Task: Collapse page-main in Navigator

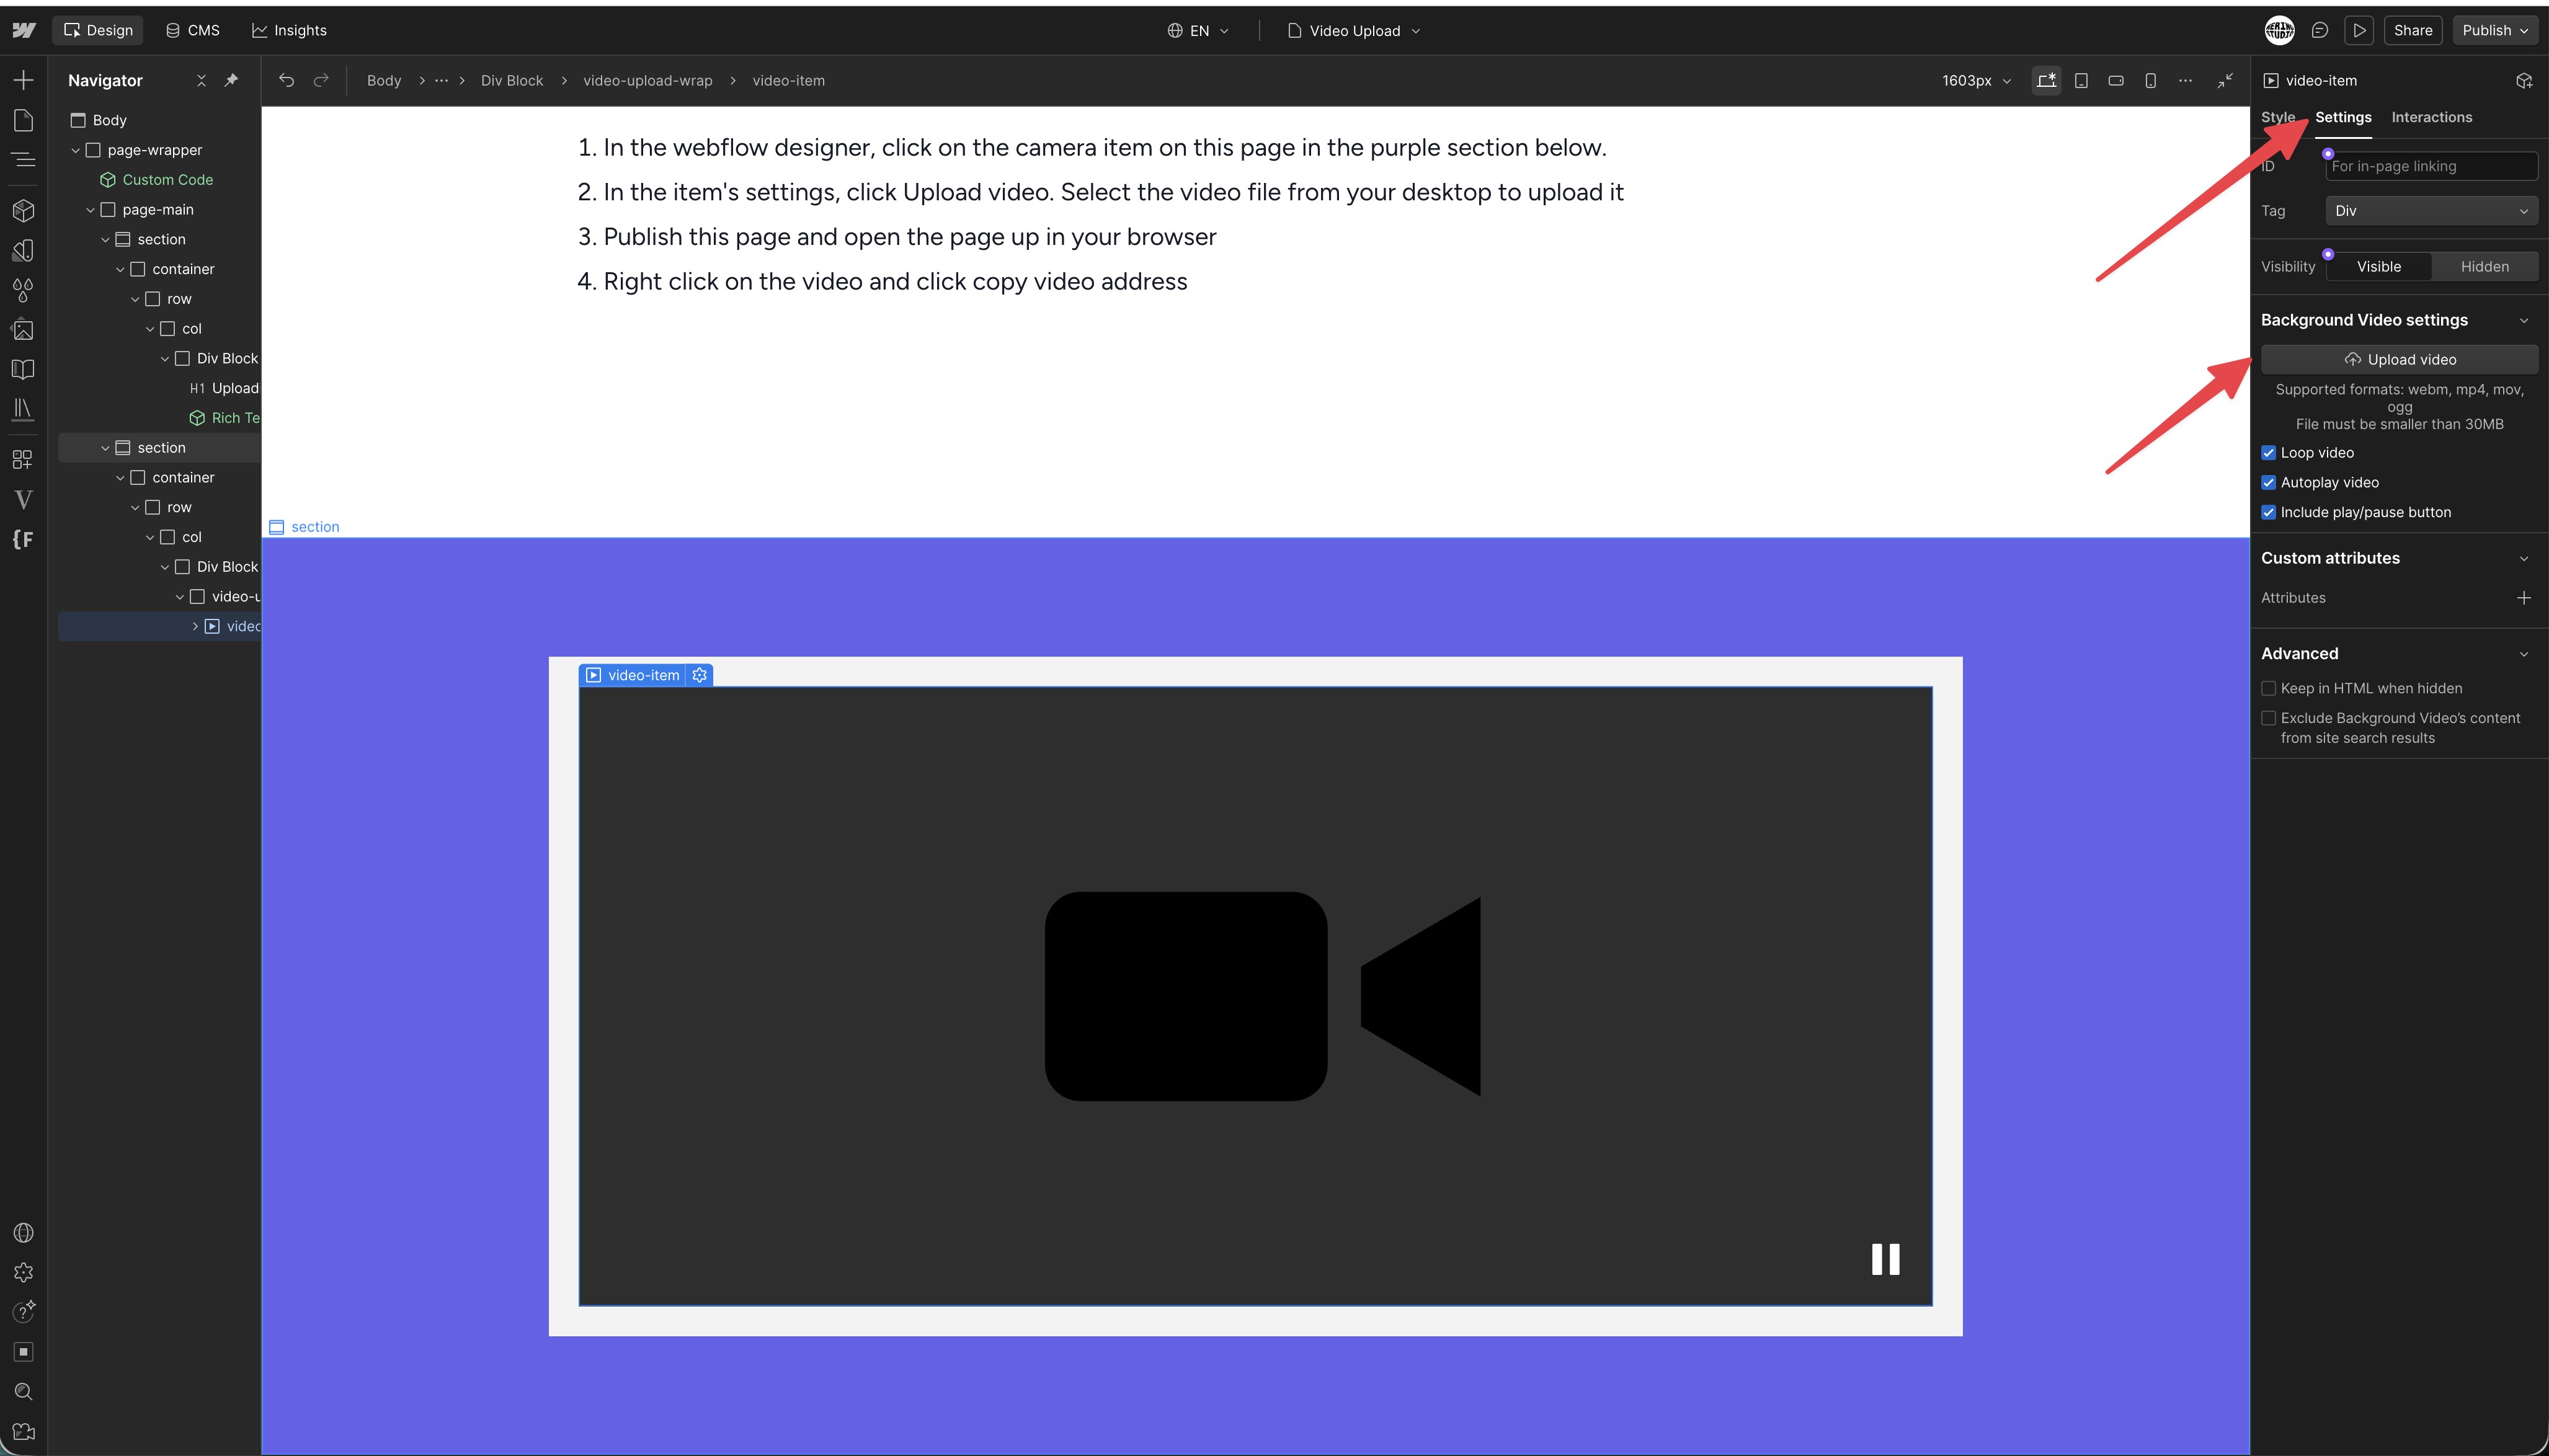Action: point(90,210)
